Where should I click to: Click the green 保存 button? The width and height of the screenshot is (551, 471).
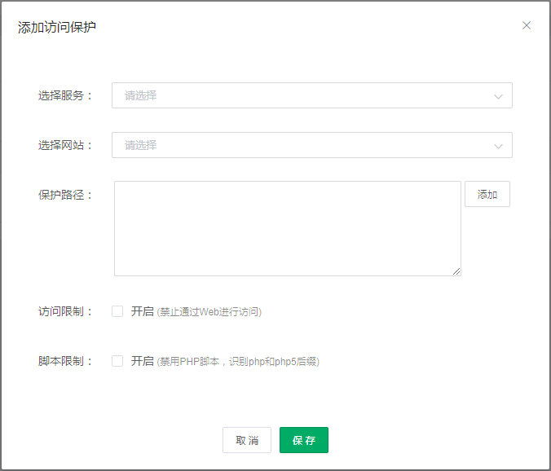tap(304, 440)
